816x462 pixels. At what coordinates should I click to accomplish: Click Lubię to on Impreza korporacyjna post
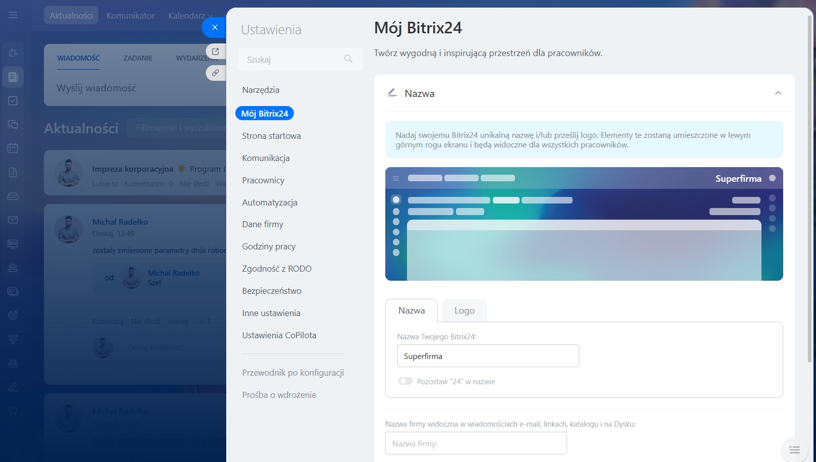point(106,184)
